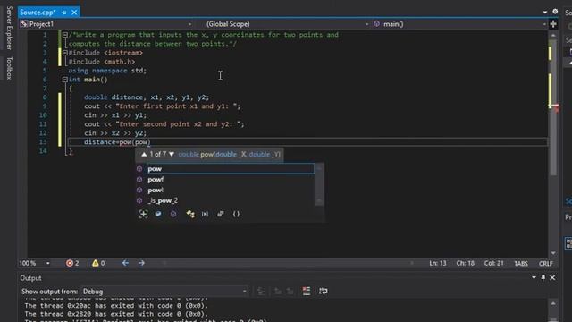Click the Ln: 13 status entry
Screen dimensions: 572x322
point(438,263)
